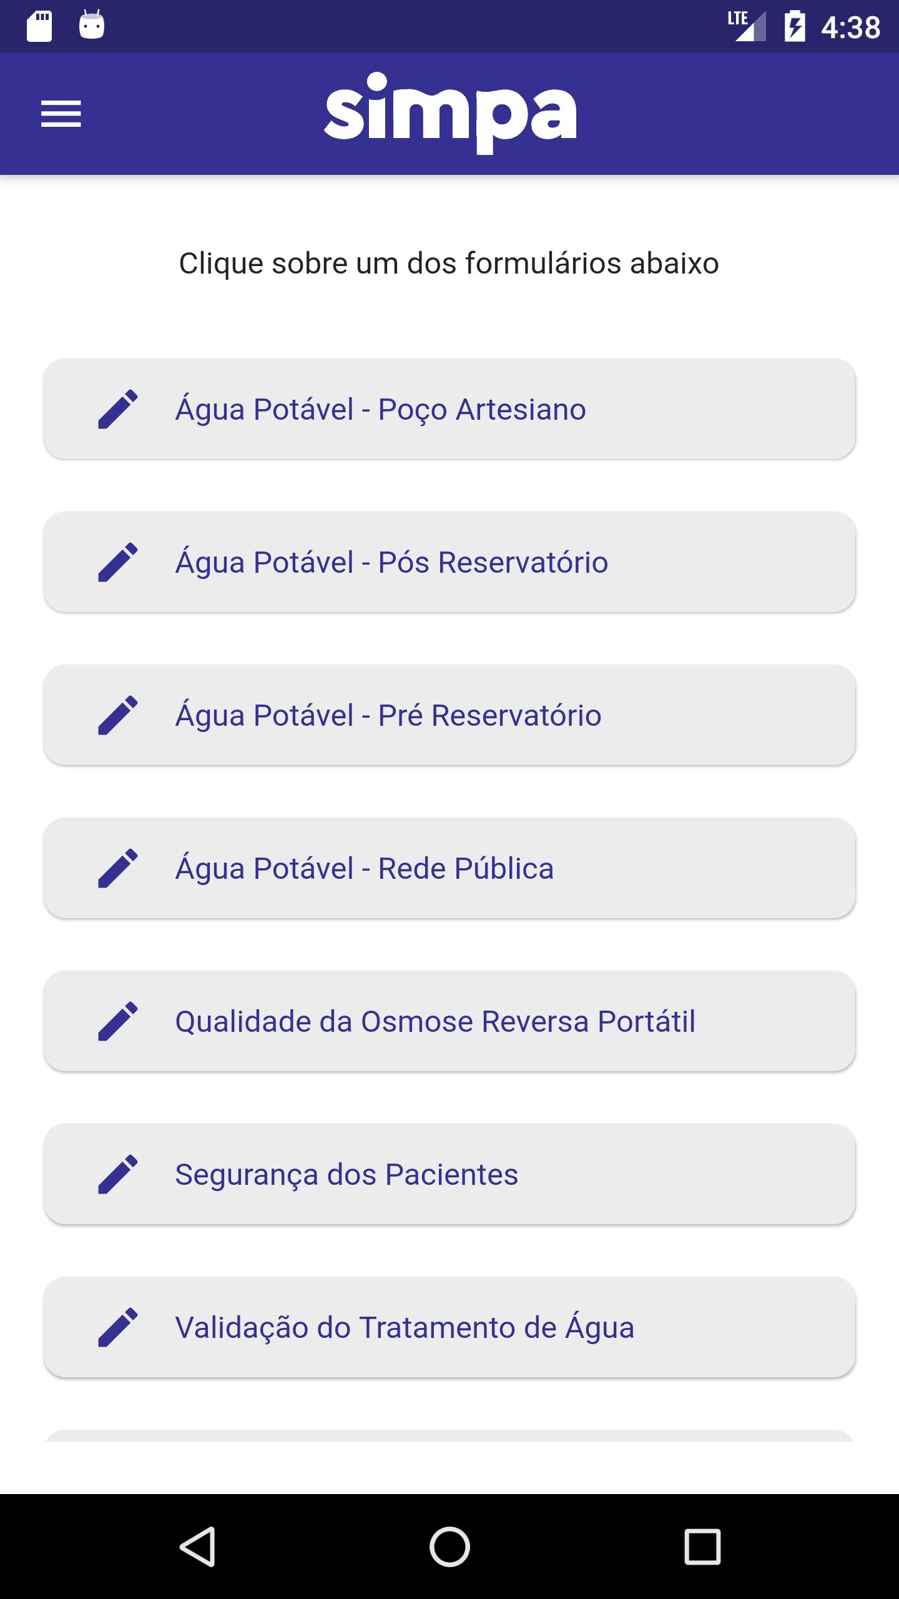Tap pencil icon for Segurança dos Pacientes
899x1599 pixels.
tap(118, 1174)
